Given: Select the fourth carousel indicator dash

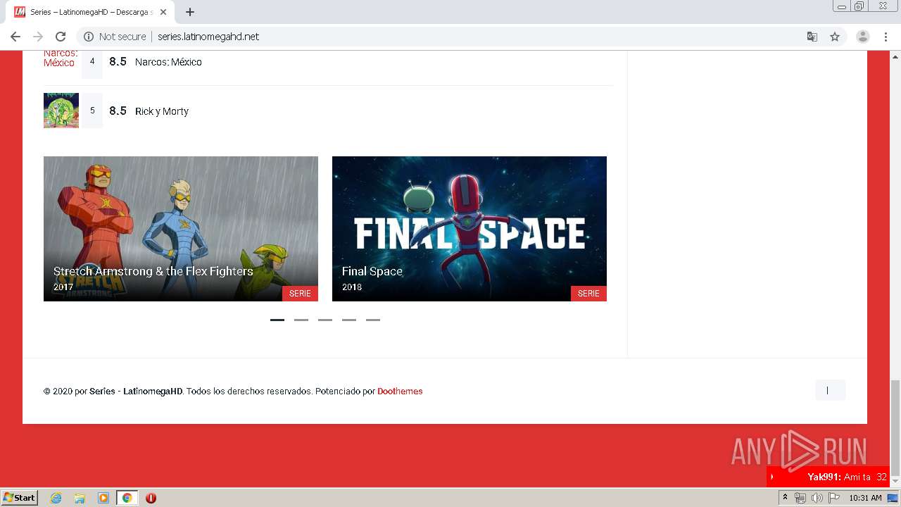Looking at the screenshot, I should (349, 320).
